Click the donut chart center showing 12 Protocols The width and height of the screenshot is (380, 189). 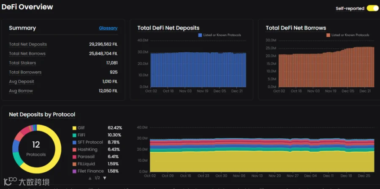click(36, 148)
